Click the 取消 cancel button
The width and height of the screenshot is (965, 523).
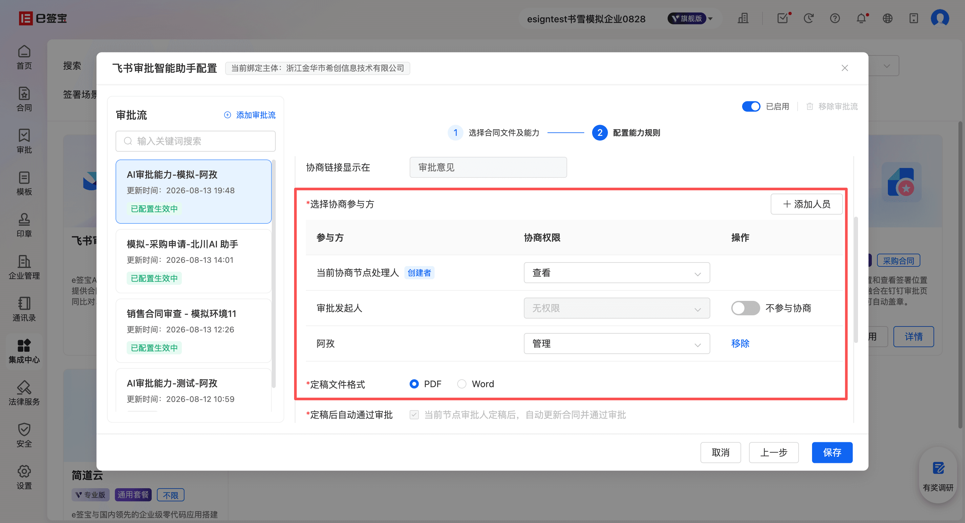coord(720,452)
